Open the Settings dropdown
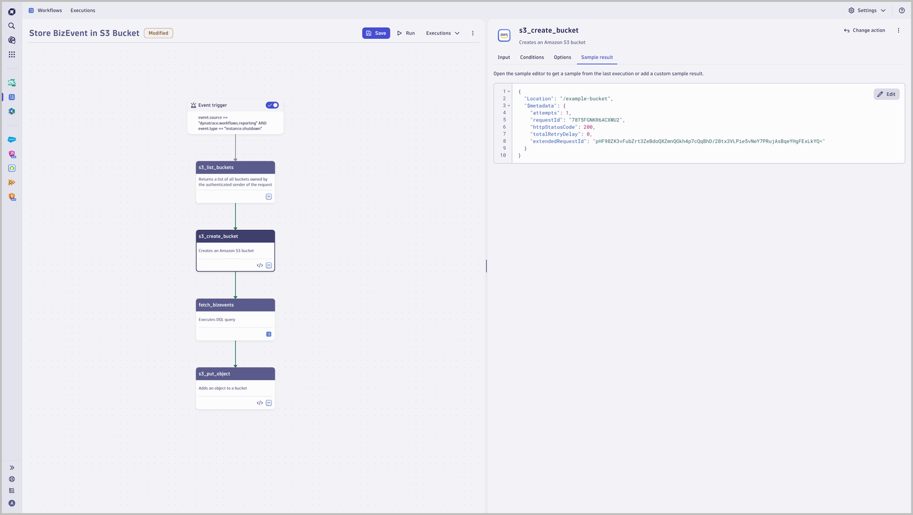913x515 pixels. pos(867,10)
